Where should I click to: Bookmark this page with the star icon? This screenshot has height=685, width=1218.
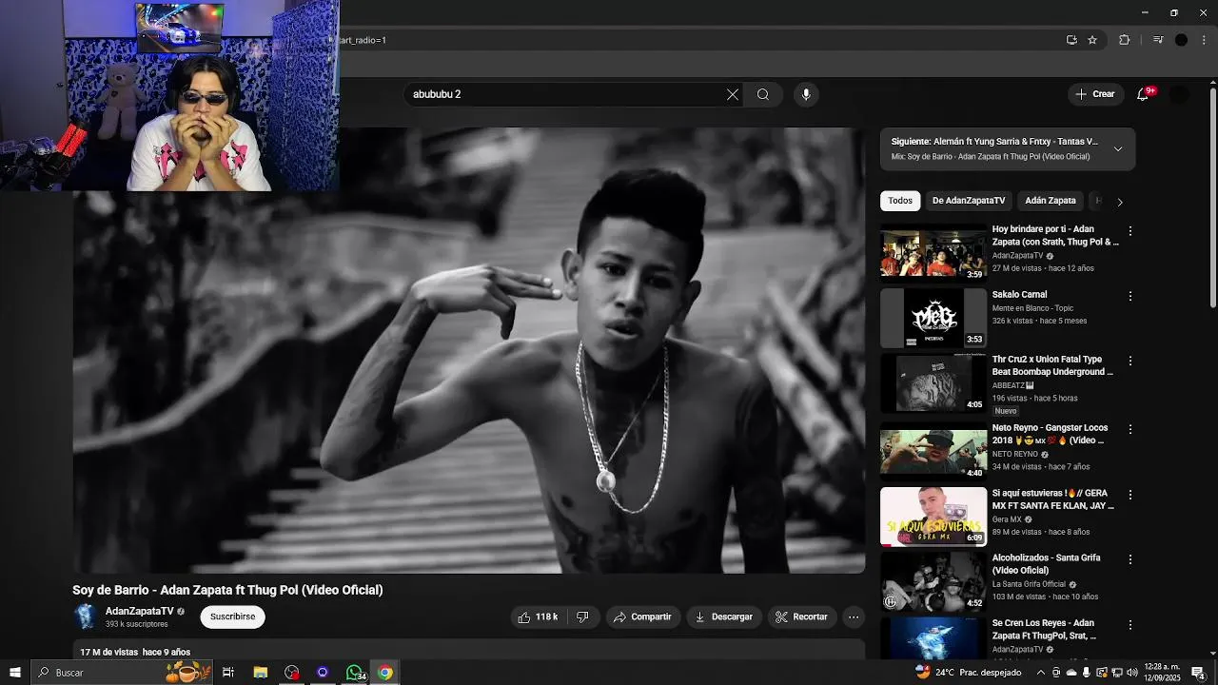pyautogui.click(x=1092, y=40)
